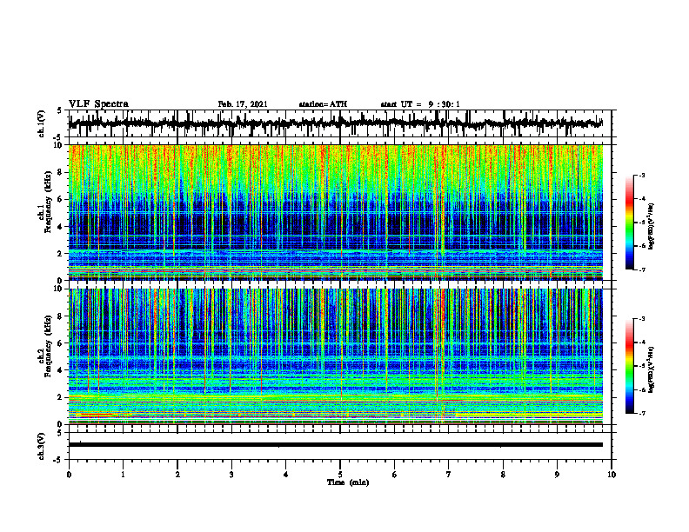Viewport: 689px width, 532px height.
Task: Click the "-5" tick label of ch.1(V) axis
Action: [58, 137]
